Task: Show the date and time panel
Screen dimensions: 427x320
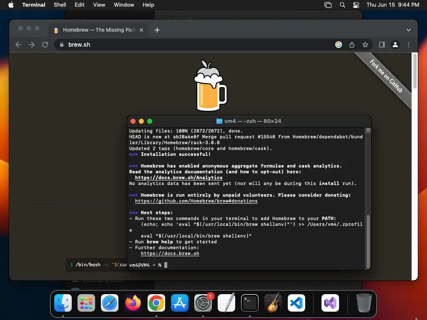Action: pyautogui.click(x=393, y=5)
